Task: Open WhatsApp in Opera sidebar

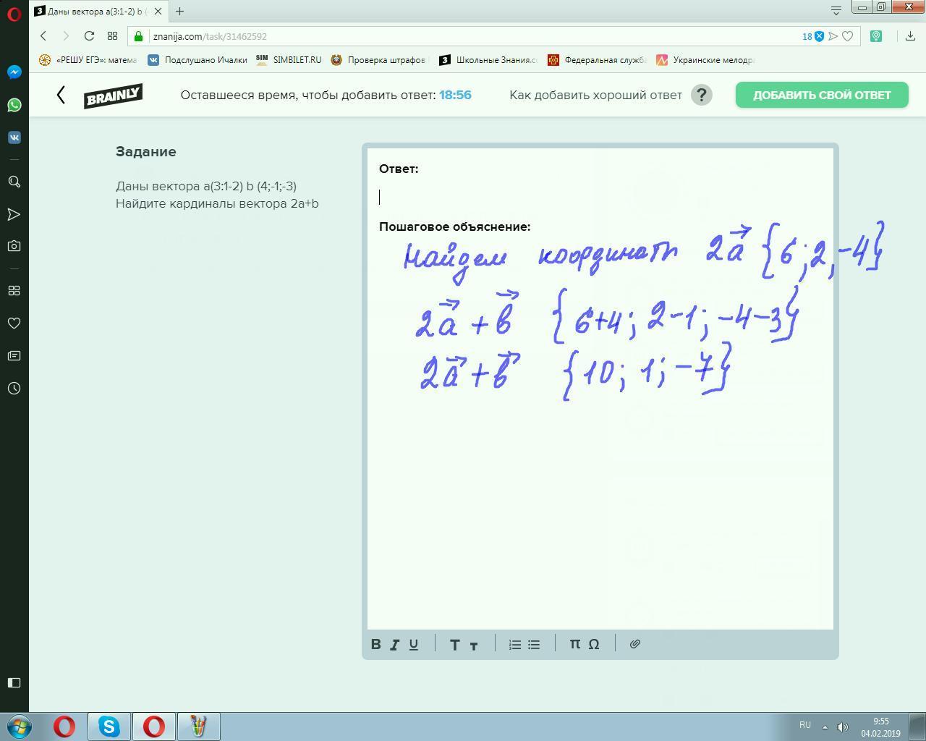Action: (14, 105)
